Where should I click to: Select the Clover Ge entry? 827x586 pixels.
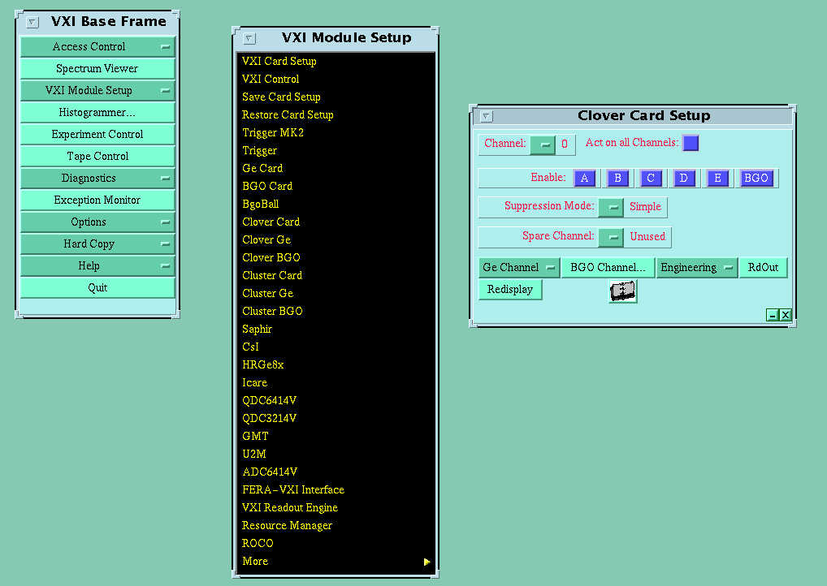point(336,239)
